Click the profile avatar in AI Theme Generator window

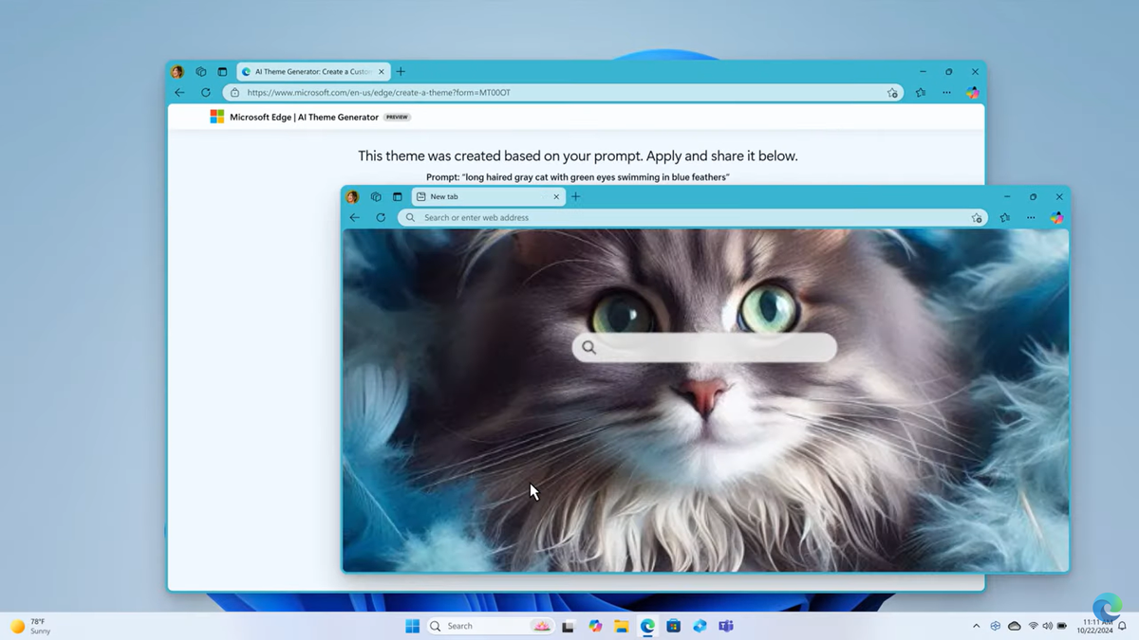point(177,72)
